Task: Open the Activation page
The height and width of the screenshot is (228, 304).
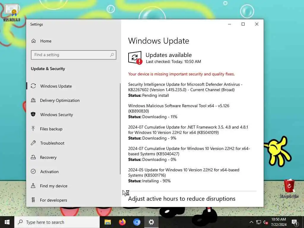Action: pos(73,171)
